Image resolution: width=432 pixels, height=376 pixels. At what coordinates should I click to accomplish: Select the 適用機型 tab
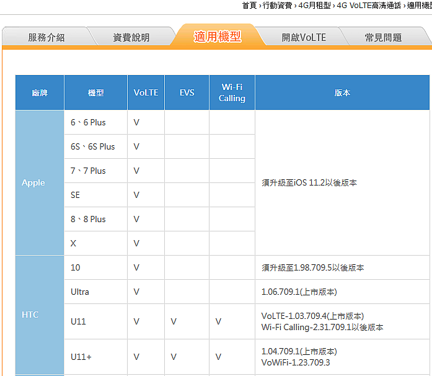click(218, 37)
